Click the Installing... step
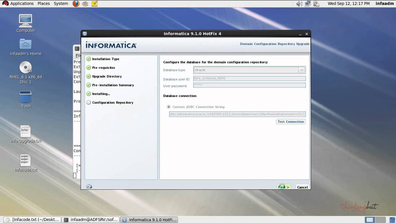The width and height of the screenshot is (396, 223). click(101, 94)
